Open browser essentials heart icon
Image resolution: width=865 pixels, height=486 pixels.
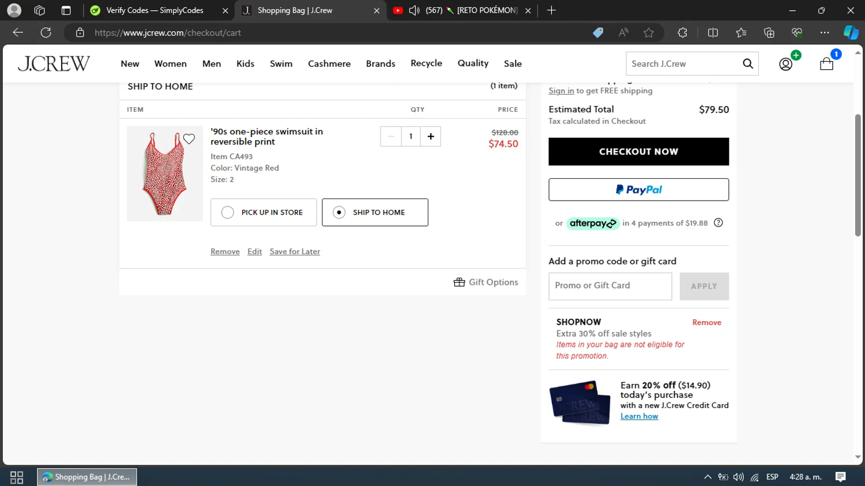coord(797,33)
